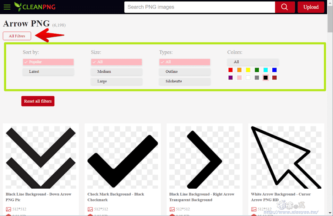The width and height of the screenshot is (333, 216).
Task: Click the CleanPNG logo
Action: coord(35,7)
